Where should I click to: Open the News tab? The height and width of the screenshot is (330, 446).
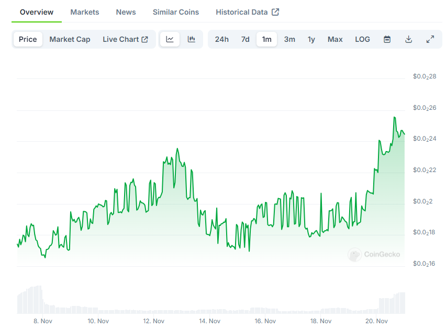point(126,12)
